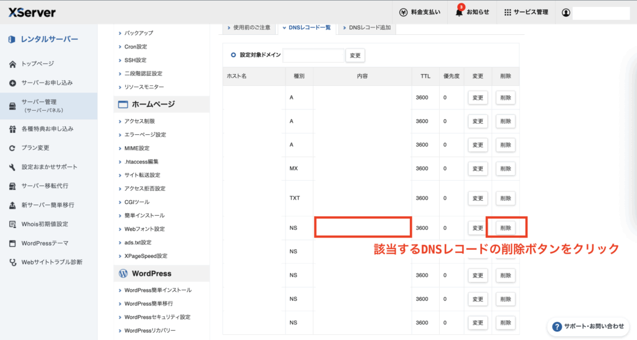Open WordPressセキュリティ設定 link

tap(157, 317)
